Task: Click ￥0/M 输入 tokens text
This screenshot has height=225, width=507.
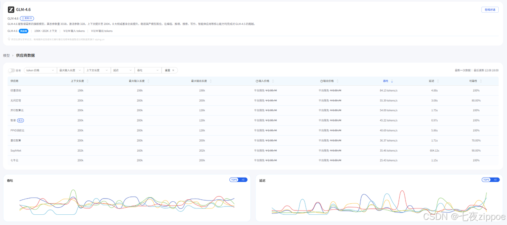Action: coord(74,31)
